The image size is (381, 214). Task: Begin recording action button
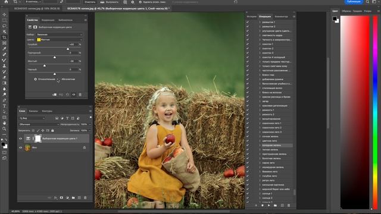[x=263, y=205]
